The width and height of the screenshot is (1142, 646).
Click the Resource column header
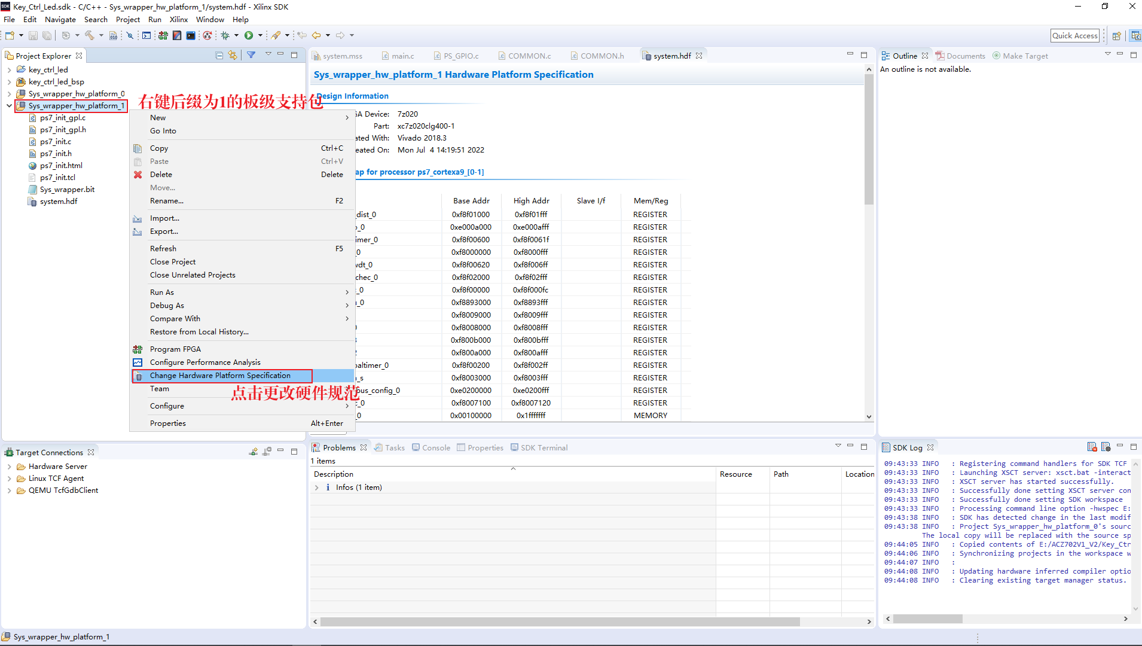tap(742, 474)
